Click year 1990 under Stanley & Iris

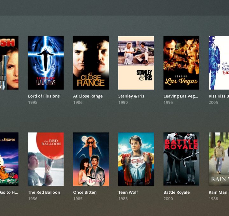(x=123, y=103)
